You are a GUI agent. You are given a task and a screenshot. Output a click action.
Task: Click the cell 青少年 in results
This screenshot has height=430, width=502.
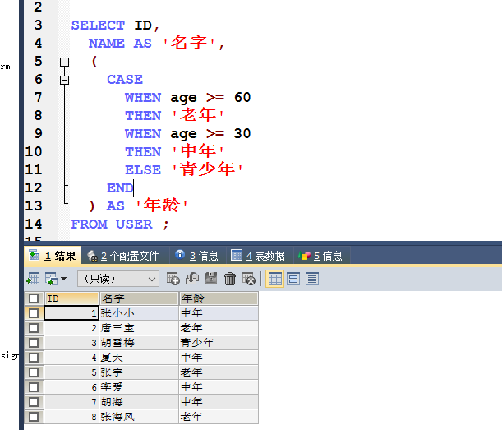[x=219, y=343]
